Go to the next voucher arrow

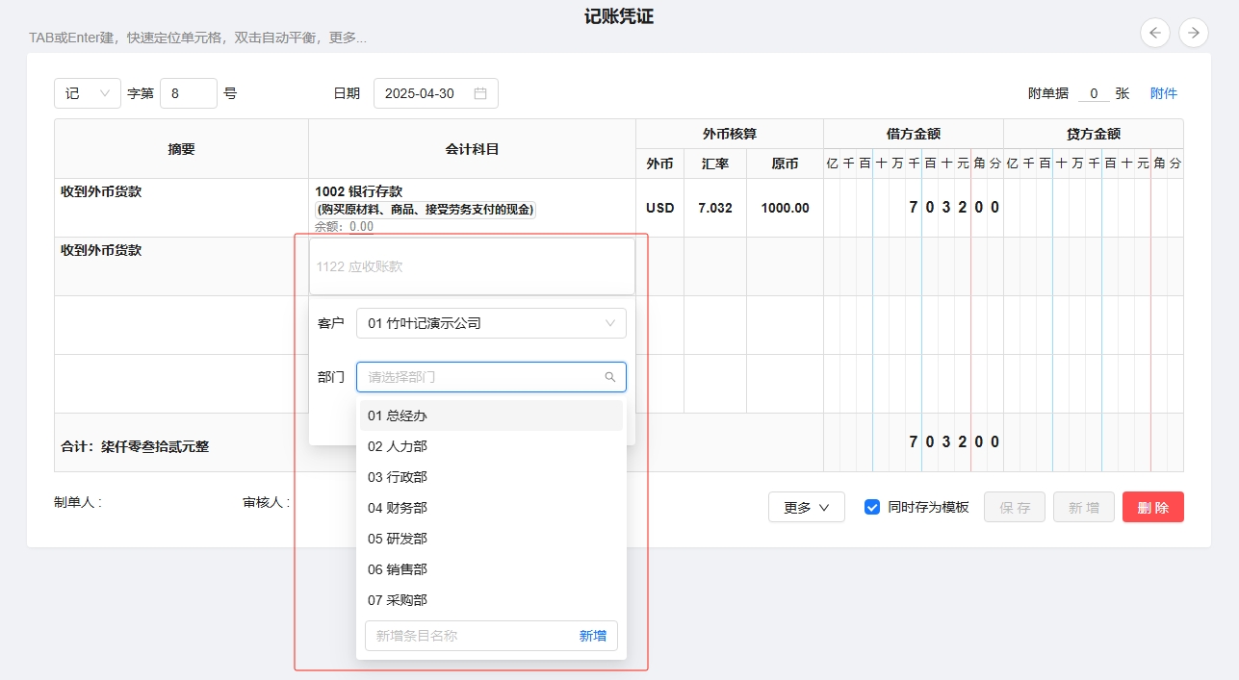click(1194, 33)
